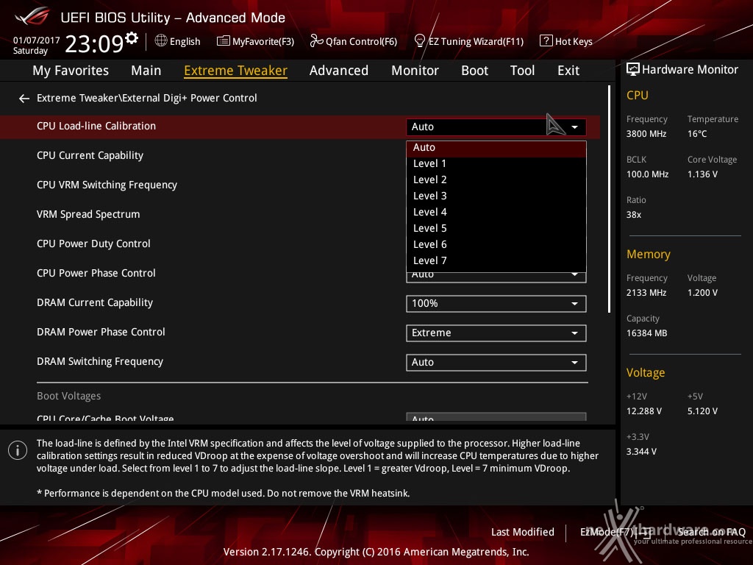This screenshot has height=565, width=753.
Task: Select CPU Power Duty Control row
Action: click(93, 244)
